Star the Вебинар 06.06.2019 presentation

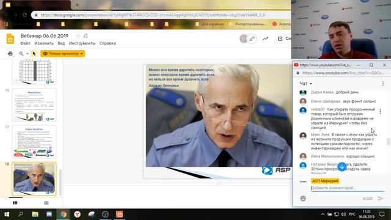click(78, 35)
